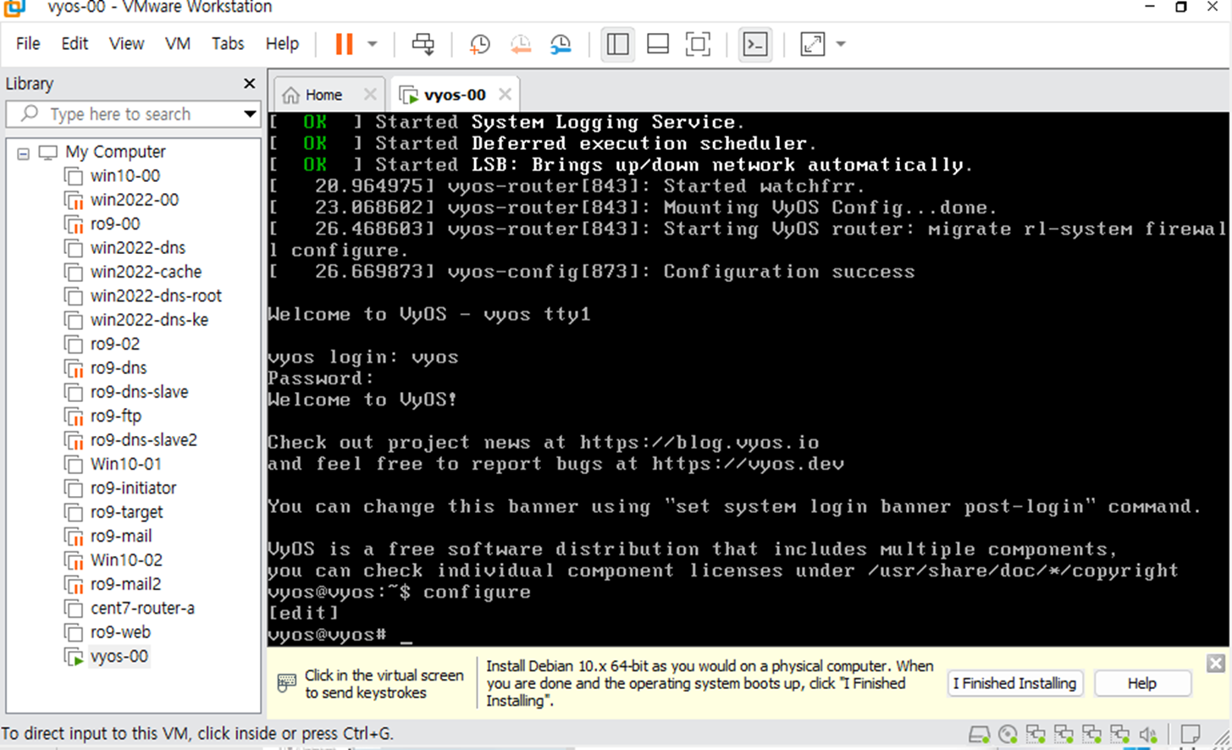
Task: Open the File menu
Action: [28, 44]
